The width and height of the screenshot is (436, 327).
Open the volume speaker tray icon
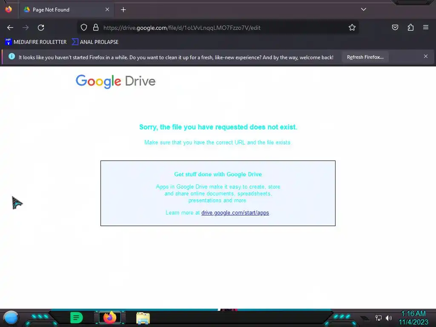pyautogui.click(x=388, y=318)
